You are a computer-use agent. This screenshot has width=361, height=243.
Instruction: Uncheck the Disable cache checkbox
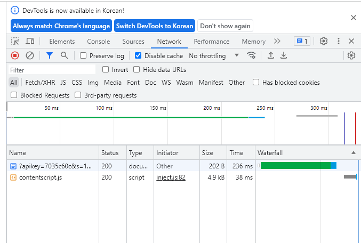pyautogui.click(x=138, y=55)
